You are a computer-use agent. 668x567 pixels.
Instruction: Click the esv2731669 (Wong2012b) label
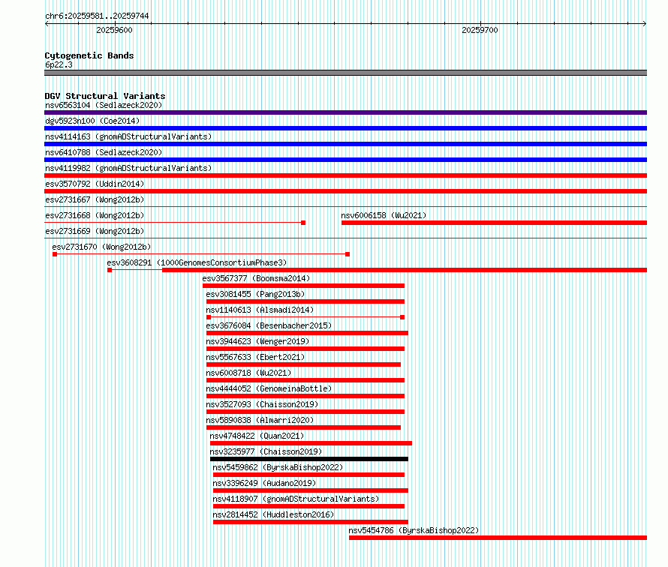tap(95, 231)
